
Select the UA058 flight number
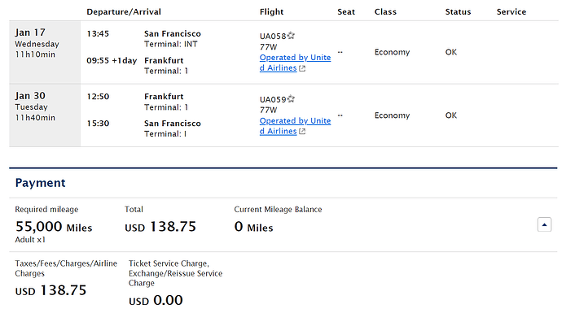[x=273, y=36]
